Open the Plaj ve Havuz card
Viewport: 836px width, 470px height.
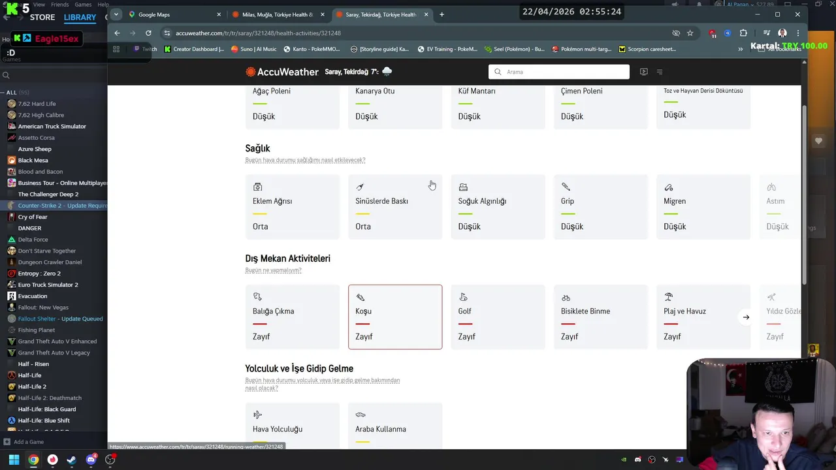tap(703, 317)
